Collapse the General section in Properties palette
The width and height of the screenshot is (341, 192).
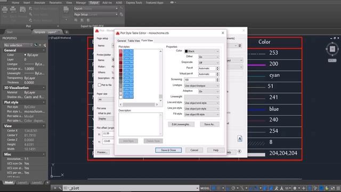[44, 50]
